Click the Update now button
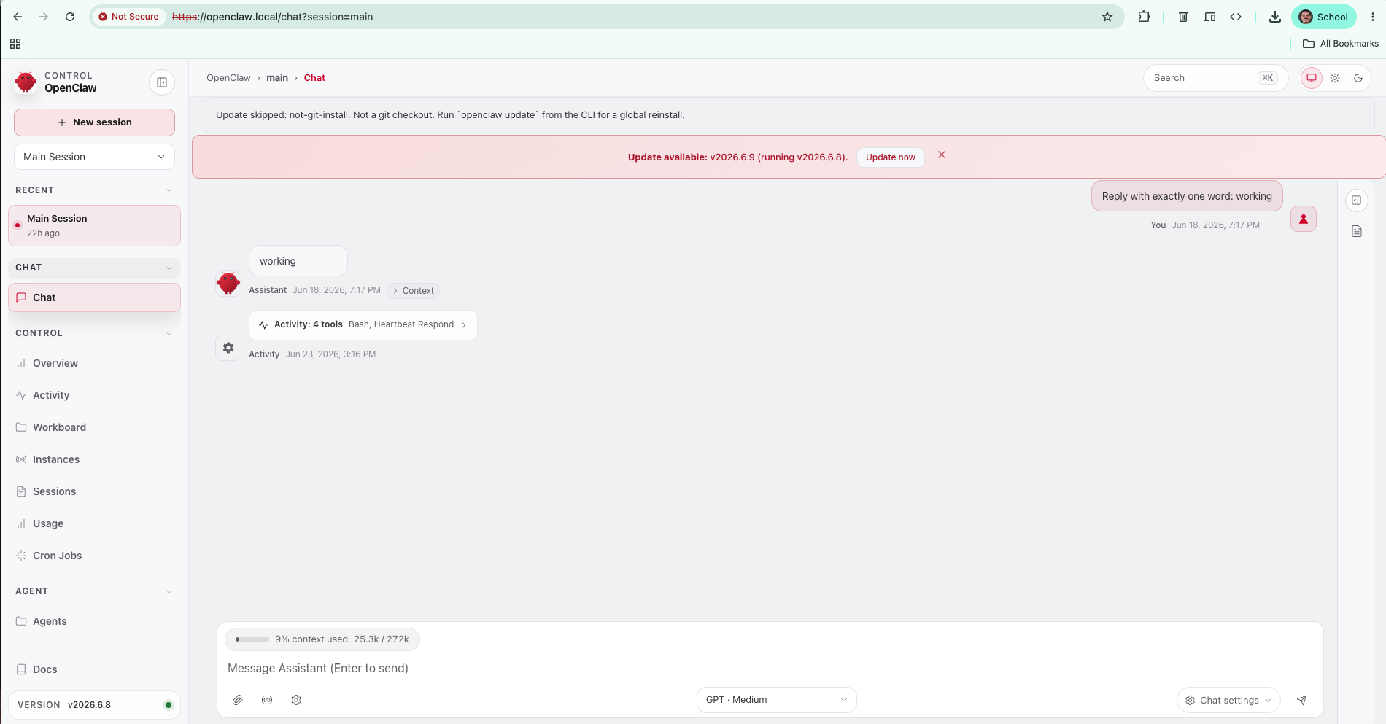1386x724 pixels. [890, 157]
